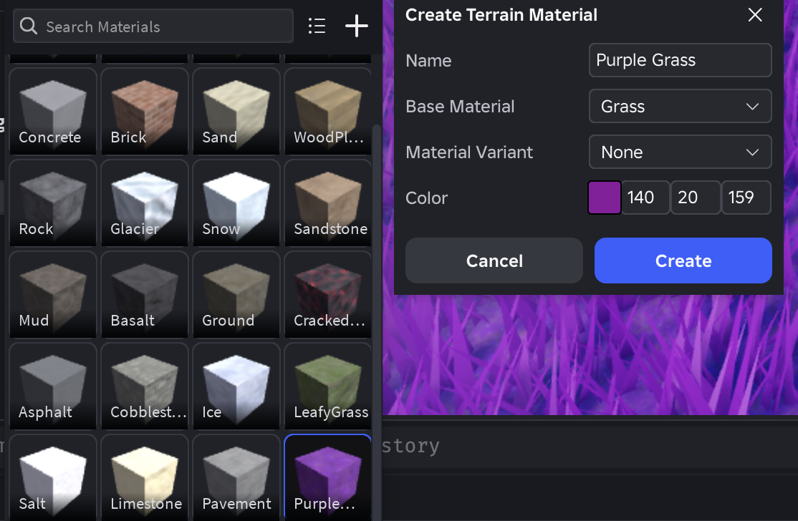Pick the CrackedLava material tile

328,294
